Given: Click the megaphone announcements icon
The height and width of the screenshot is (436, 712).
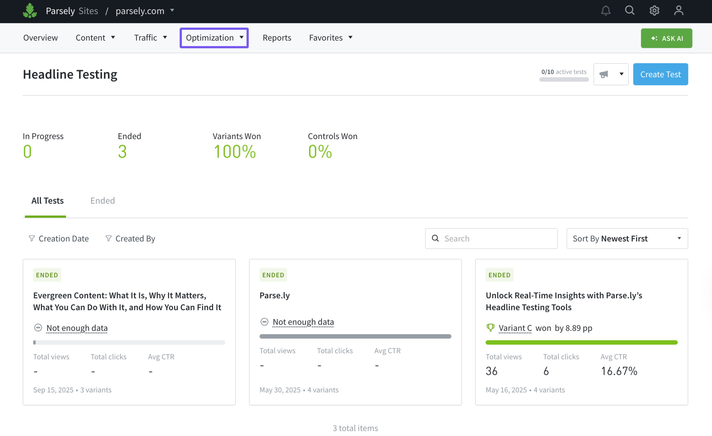Looking at the screenshot, I should 604,74.
